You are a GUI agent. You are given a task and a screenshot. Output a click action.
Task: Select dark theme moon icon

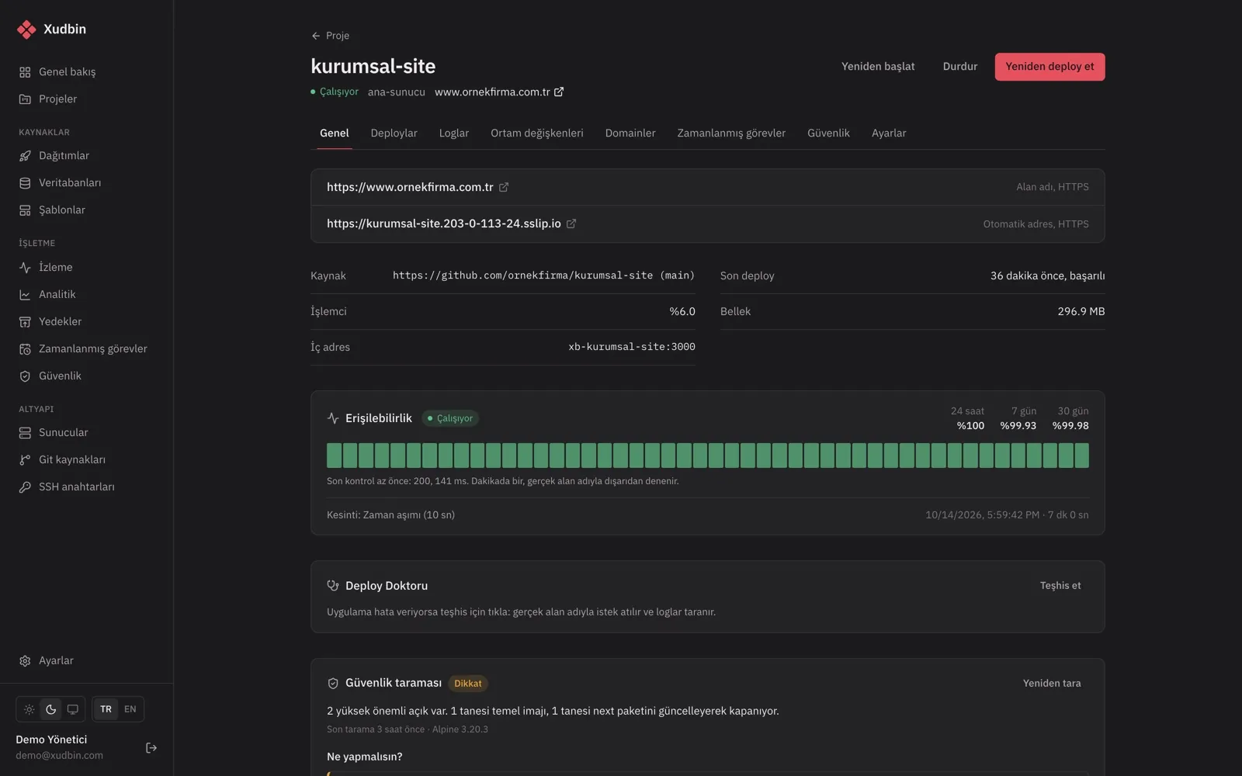pyautogui.click(x=50, y=709)
